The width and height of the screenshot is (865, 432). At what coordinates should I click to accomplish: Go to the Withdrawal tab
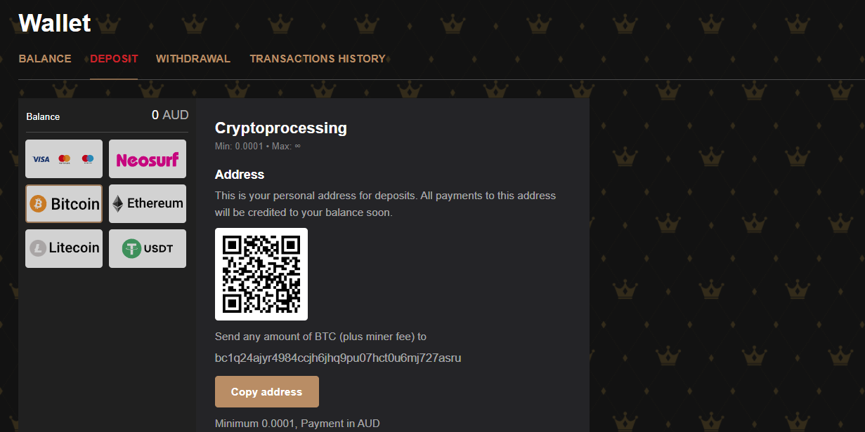pyautogui.click(x=193, y=59)
